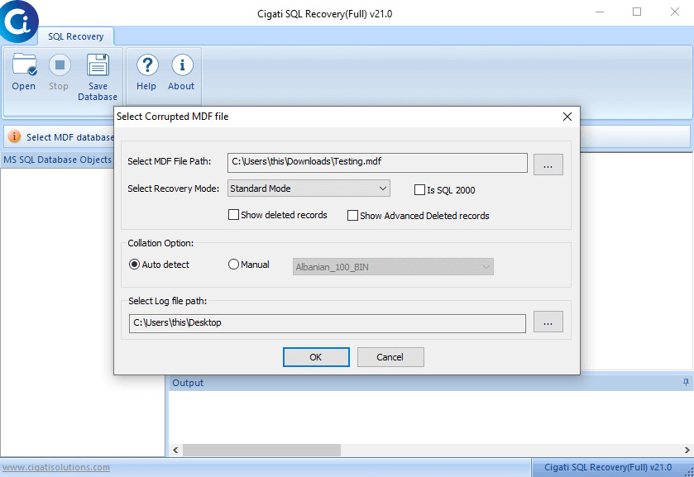
Task: Open the Standard Mode recovery dropdown
Action: [309, 188]
